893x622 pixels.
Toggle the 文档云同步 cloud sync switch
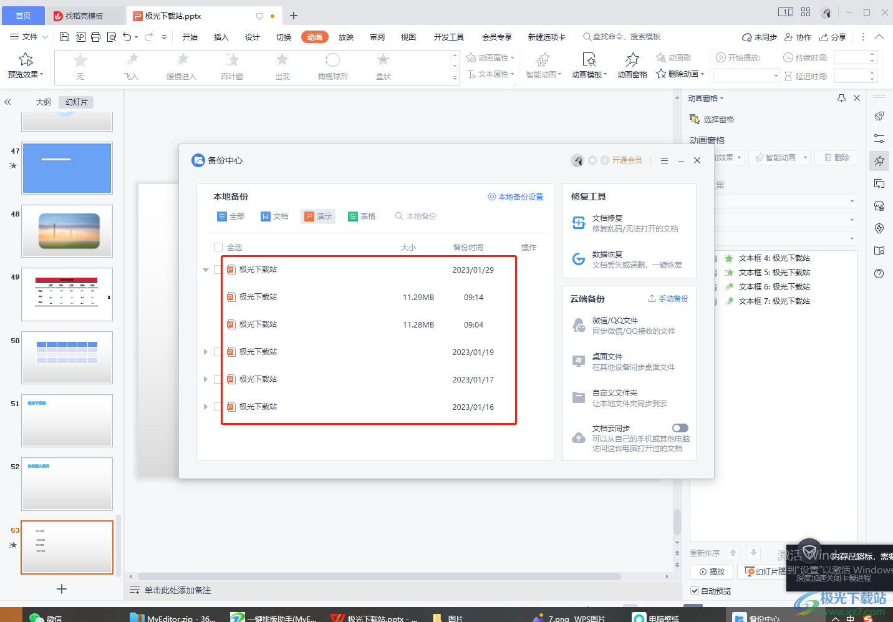click(x=680, y=428)
